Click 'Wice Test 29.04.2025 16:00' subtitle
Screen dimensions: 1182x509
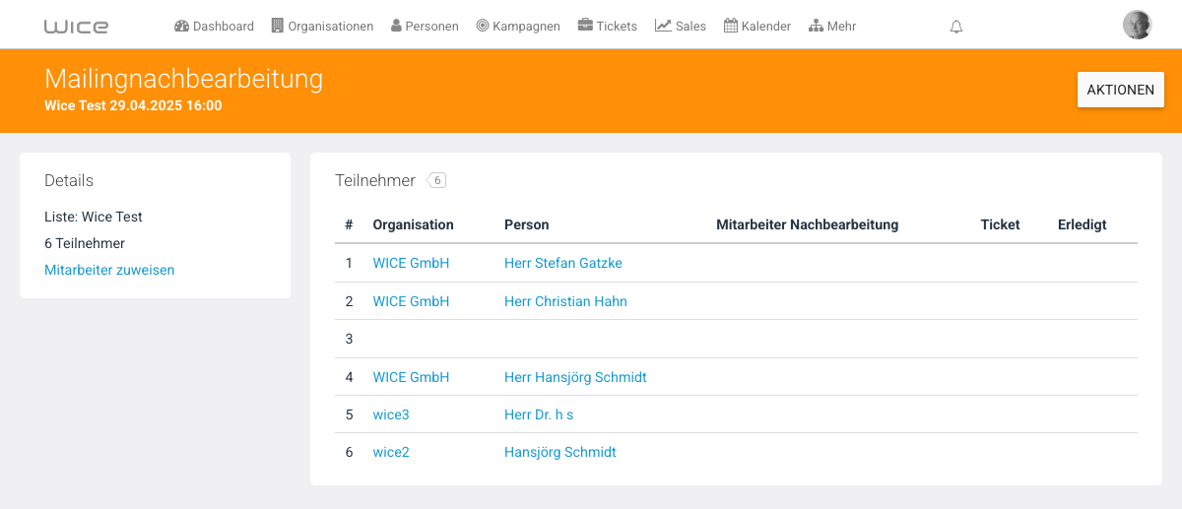[133, 105]
